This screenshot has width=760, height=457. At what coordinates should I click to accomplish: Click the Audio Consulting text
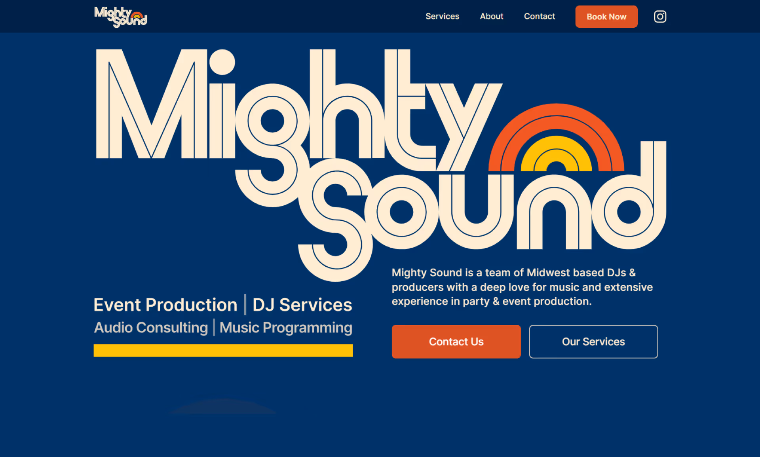tap(151, 328)
